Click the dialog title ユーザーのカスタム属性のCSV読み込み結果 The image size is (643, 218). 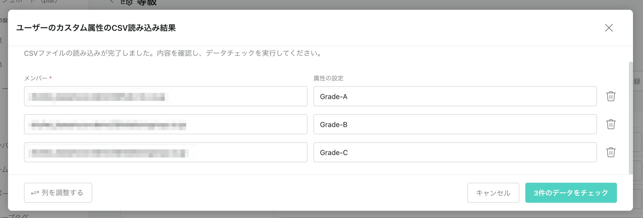coord(96,28)
